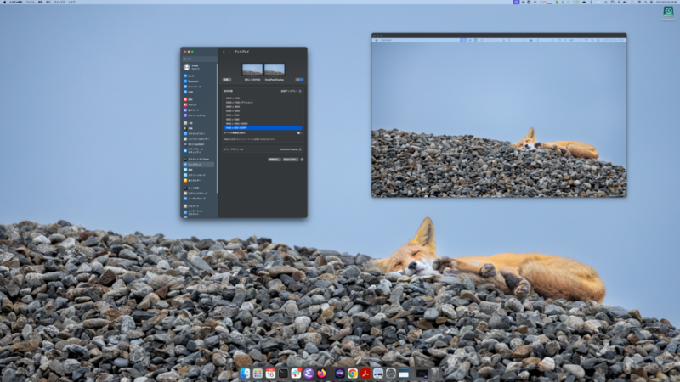The height and width of the screenshot is (382, 680).
Task: Select the DeskPad Display thumbnail
Action: [275, 70]
